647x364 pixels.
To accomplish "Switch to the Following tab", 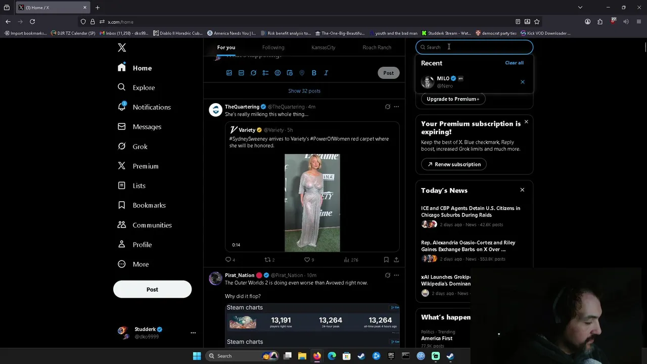I will coord(273,48).
